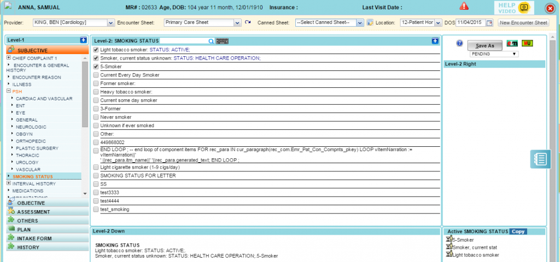Open the Encounter Sheet dropdown
The image size is (560, 262).
pos(203,22)
